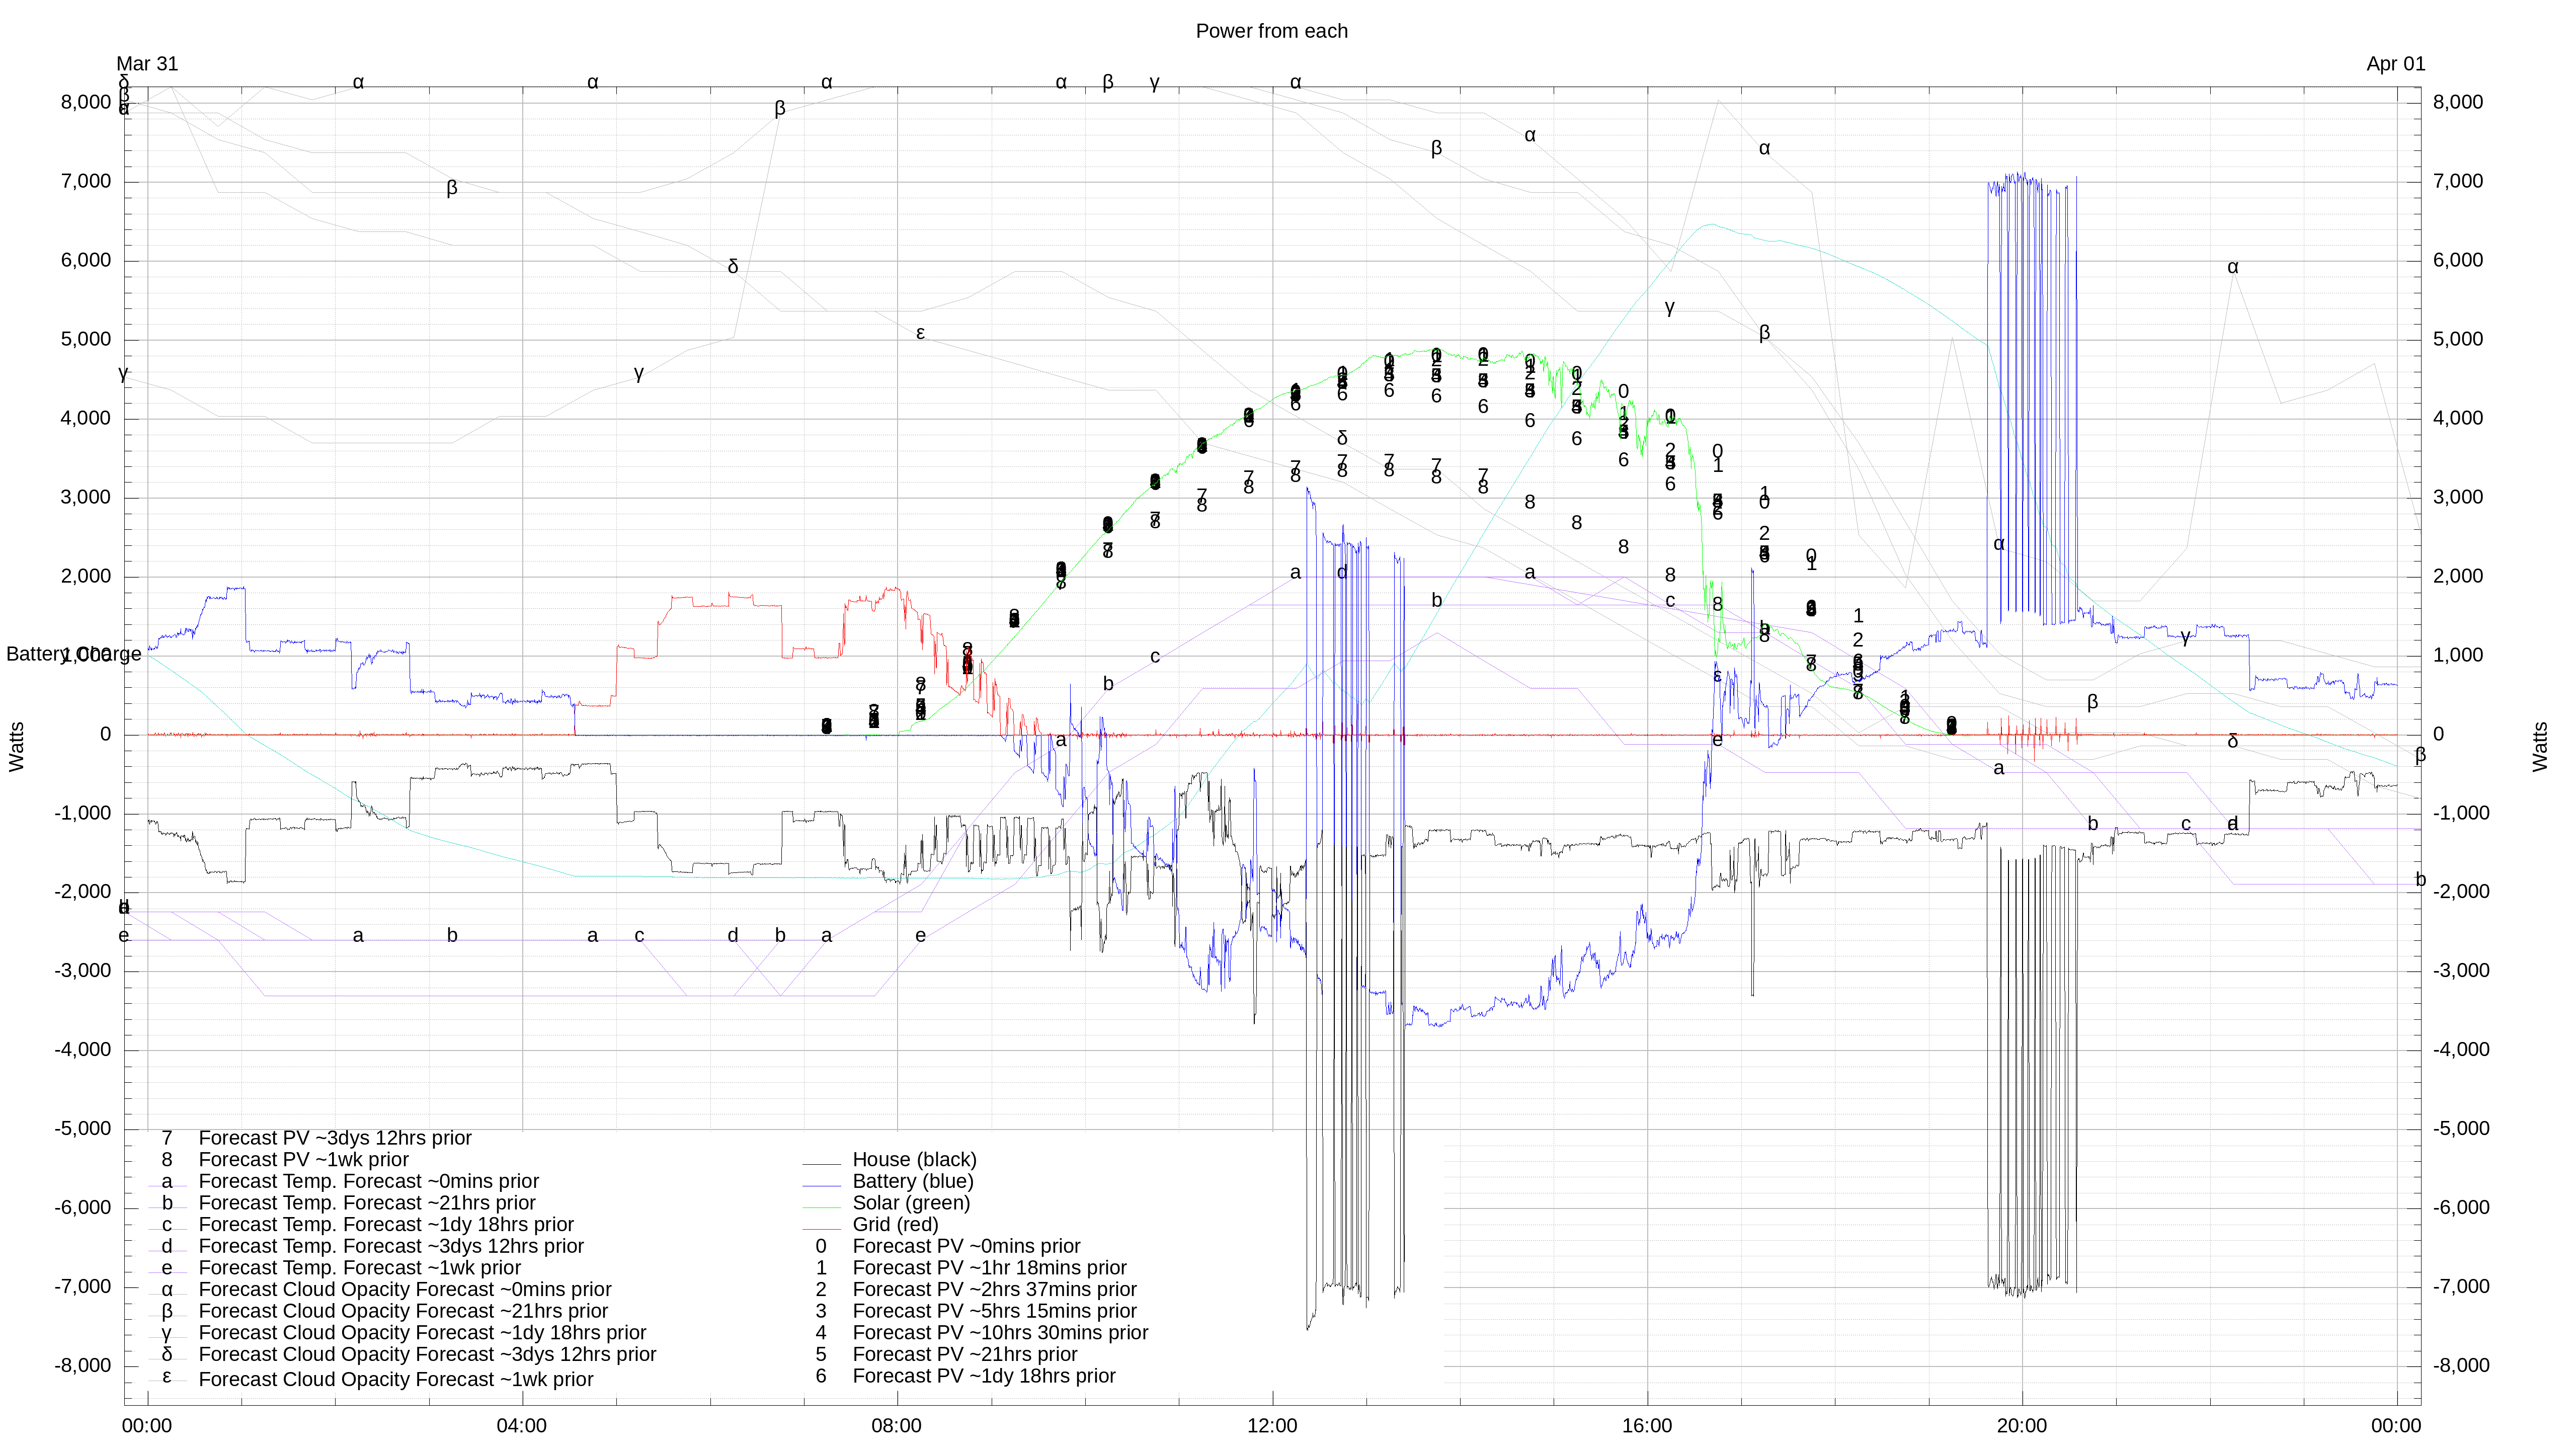The width and height of the screenshot is (2576, 1449).
Task: Click the chart title "Power from each"
Action: pyautogui.click(x=1271, y=31)
